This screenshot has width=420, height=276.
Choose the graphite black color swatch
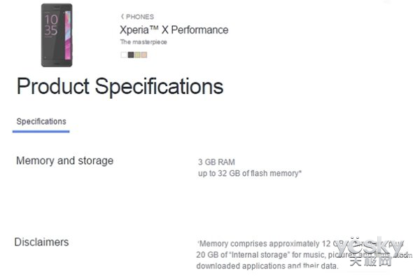point(131,55)
